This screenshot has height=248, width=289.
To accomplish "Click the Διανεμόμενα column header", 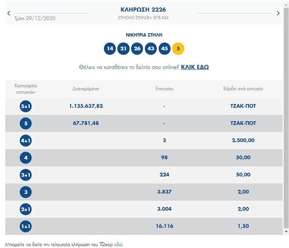I will 86,89.
